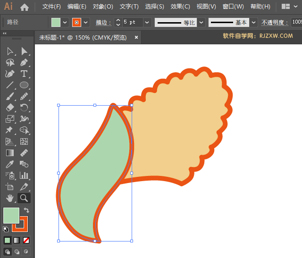The width and height of the screenshot is (302, 258).
Task: Open the fill color dropdown
Action: 66,22
